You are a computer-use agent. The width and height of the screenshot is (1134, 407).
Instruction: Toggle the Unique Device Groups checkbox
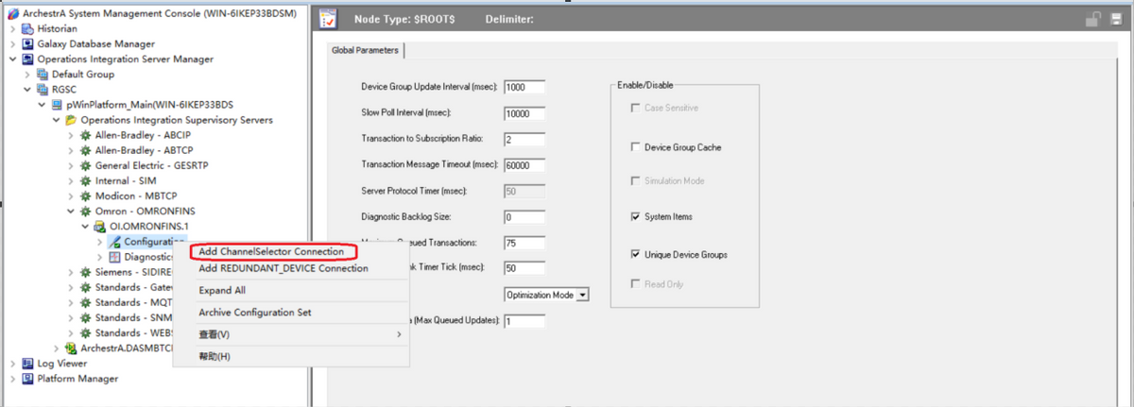coord(635,255)
